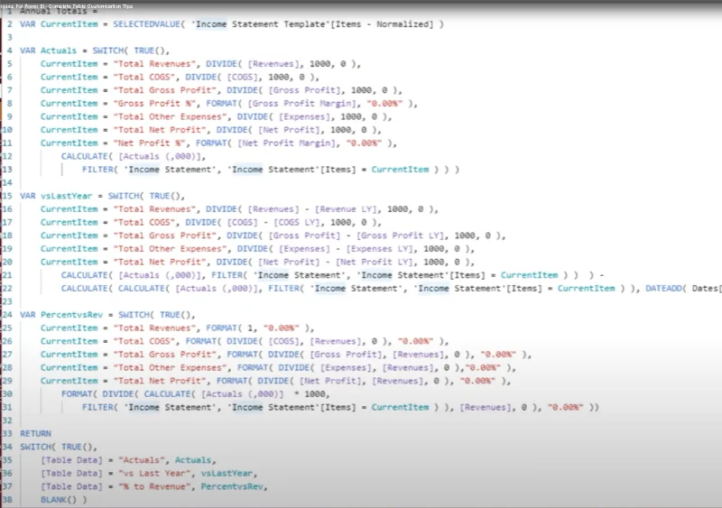Screen dimensions: 722x508
Task: Click CALCULATE function on line 12
Action: point(84,156)
